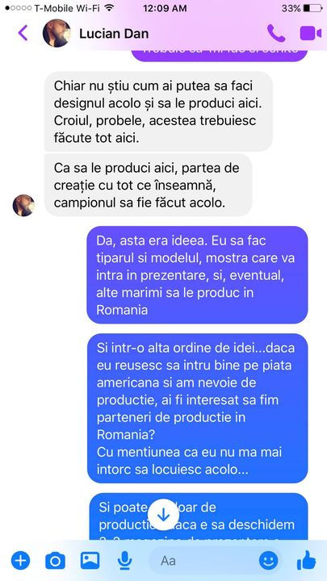Jump to latest messages with down arrow
This screenshot has width=327, height=581.
pos(163,515)
